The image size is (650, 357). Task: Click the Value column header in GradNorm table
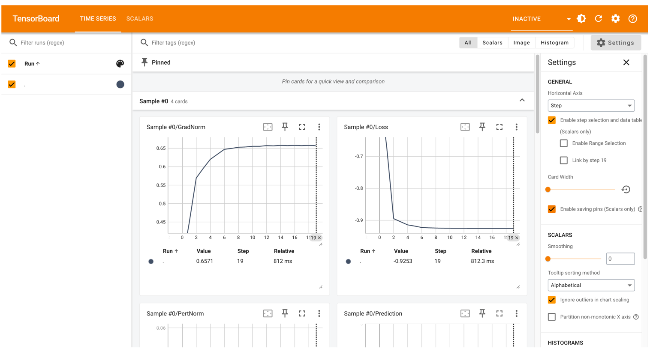coord(204,251)
